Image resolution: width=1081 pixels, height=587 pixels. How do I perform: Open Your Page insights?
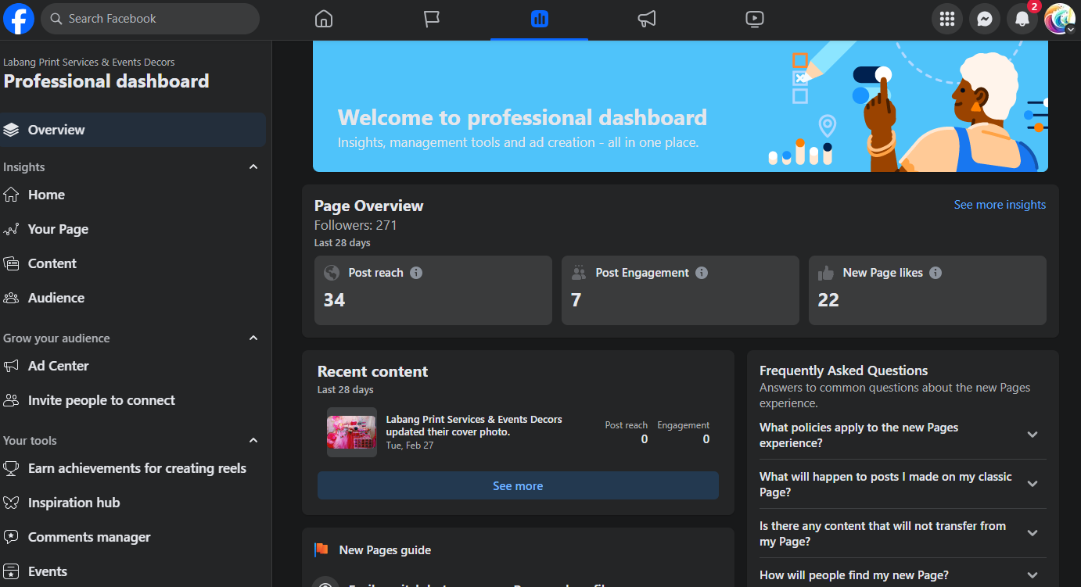coord(133,229)
